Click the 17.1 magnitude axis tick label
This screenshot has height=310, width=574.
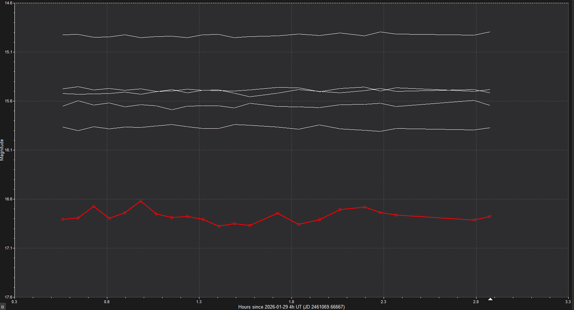[x=8, y=248]
